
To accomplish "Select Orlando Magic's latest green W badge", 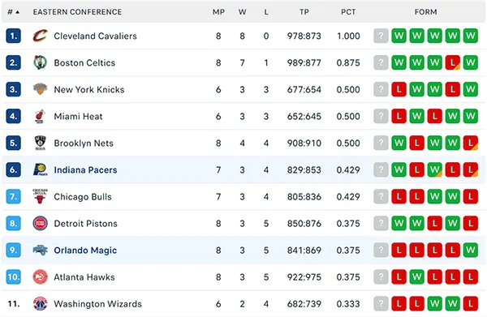I will click(470, 250).
